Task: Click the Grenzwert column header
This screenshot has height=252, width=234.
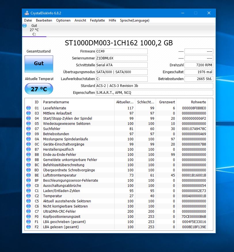Action: pyautogui.click(x=166, y=102)
